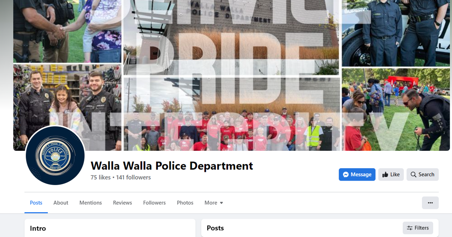Image resolution: width=452 pixels, height=237 pixels.
Task: Click the thumbs-up Like icon
Action: point(385,175)
